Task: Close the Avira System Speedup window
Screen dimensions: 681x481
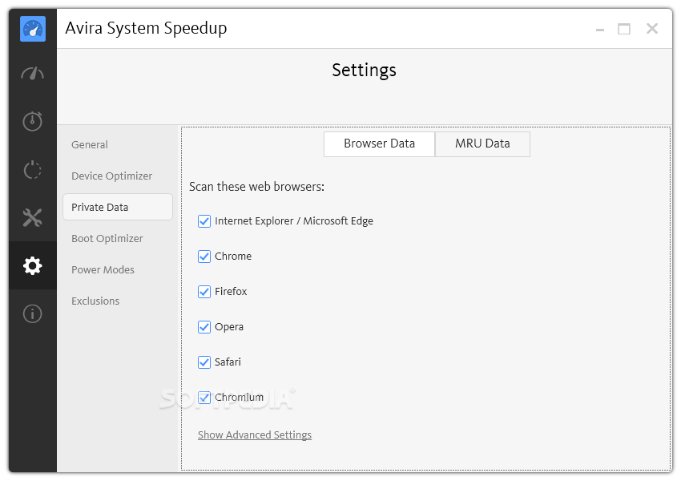Action: click(x=652, y=29)
